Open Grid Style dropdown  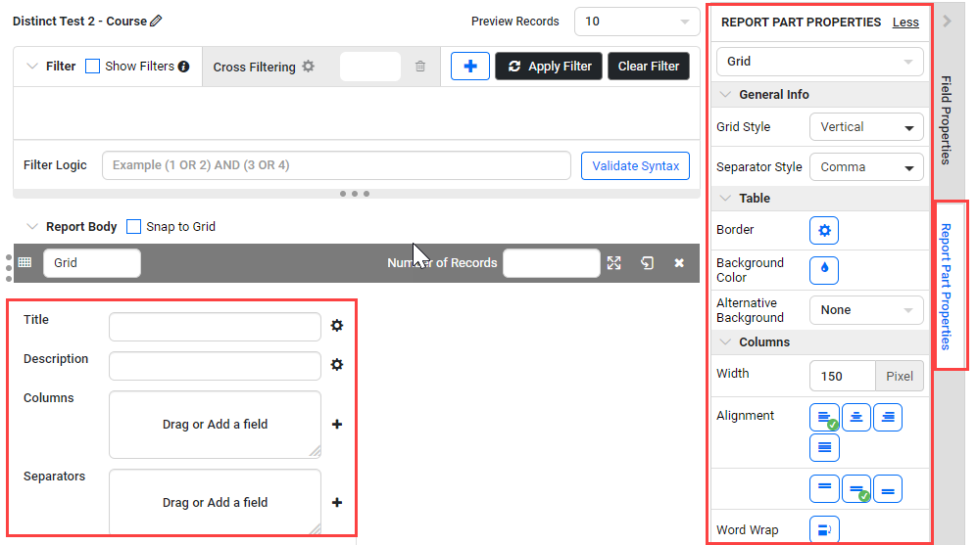866,127
